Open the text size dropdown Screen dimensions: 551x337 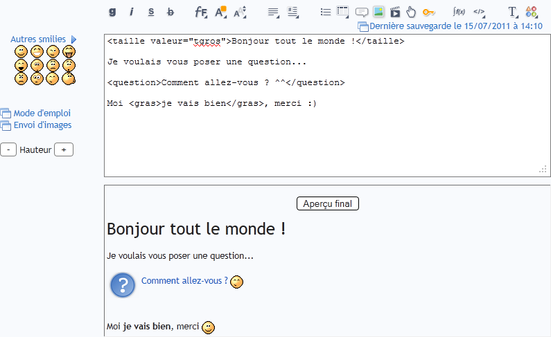[x=240, y=12]
